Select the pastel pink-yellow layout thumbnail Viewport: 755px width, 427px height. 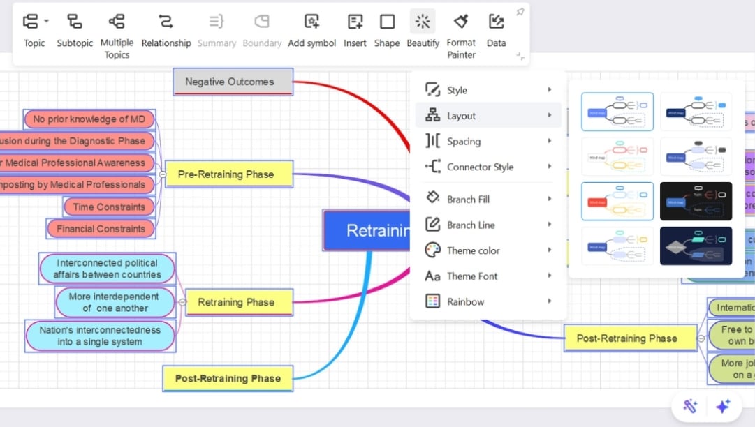click(617, 157)
